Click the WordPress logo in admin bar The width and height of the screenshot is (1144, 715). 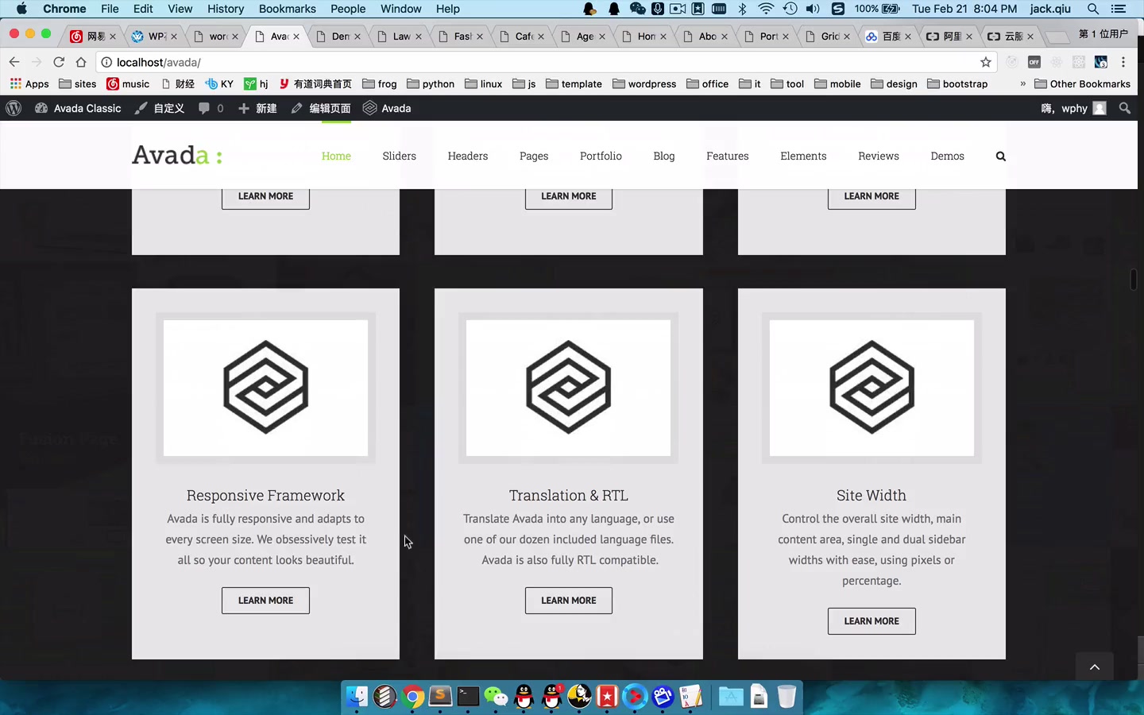(x=14, y=108)
